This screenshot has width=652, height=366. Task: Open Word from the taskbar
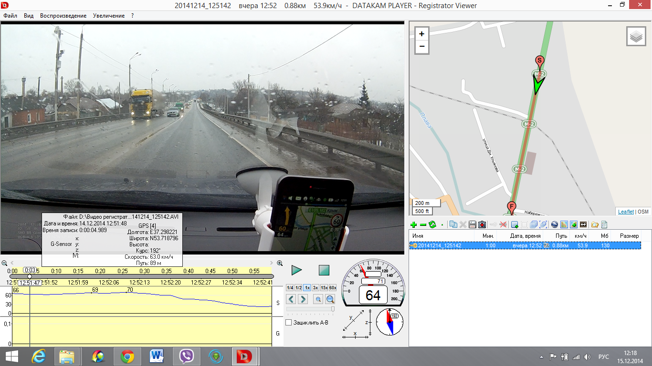[157, 356]
